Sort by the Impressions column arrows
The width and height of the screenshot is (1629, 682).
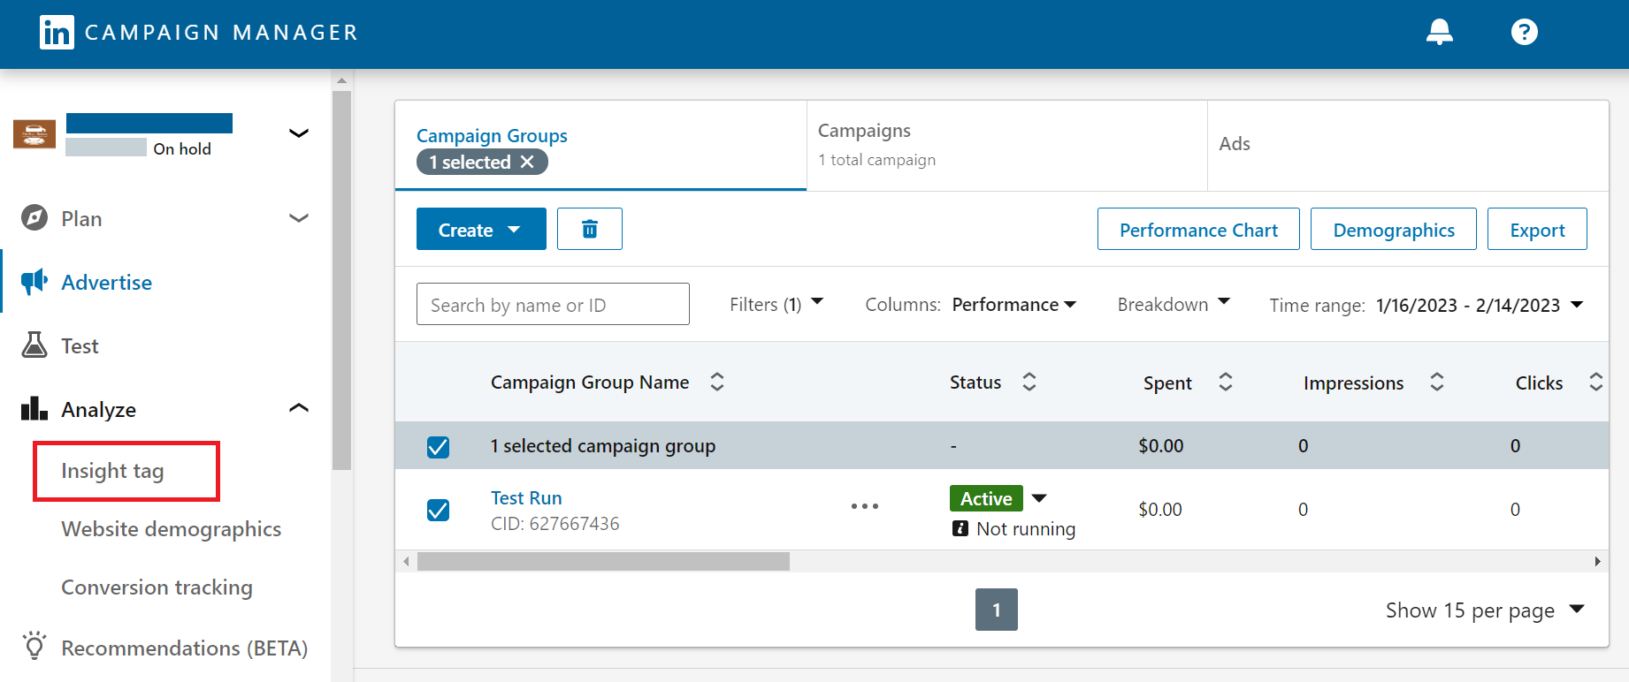(x=1437, y=382)
